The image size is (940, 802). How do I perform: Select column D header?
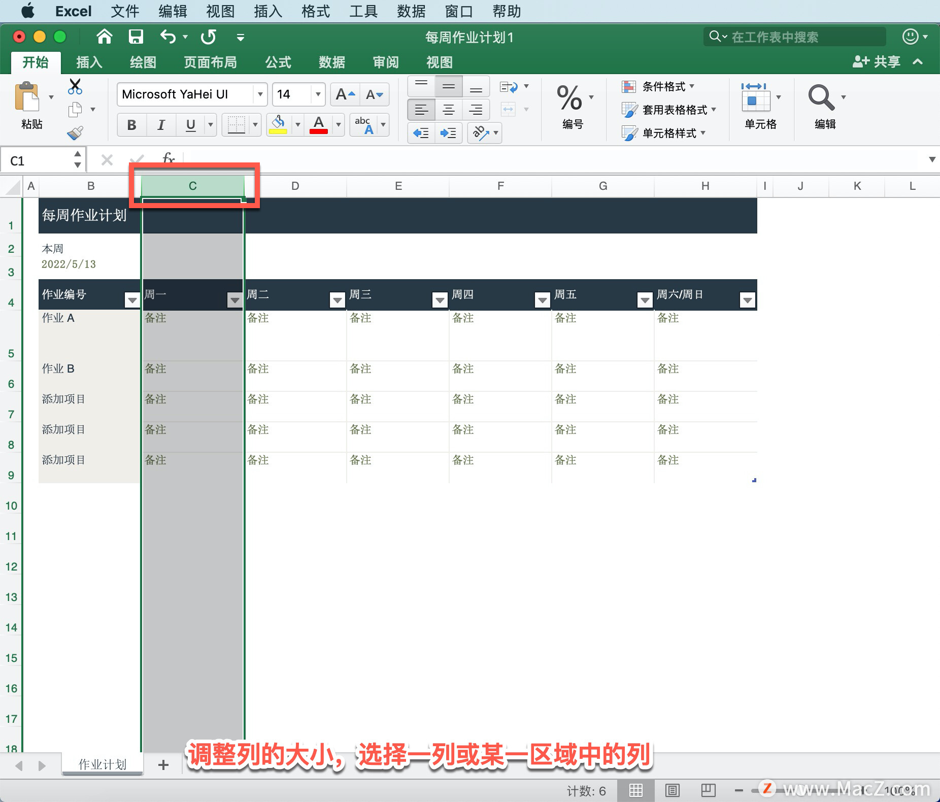point(295,186)
